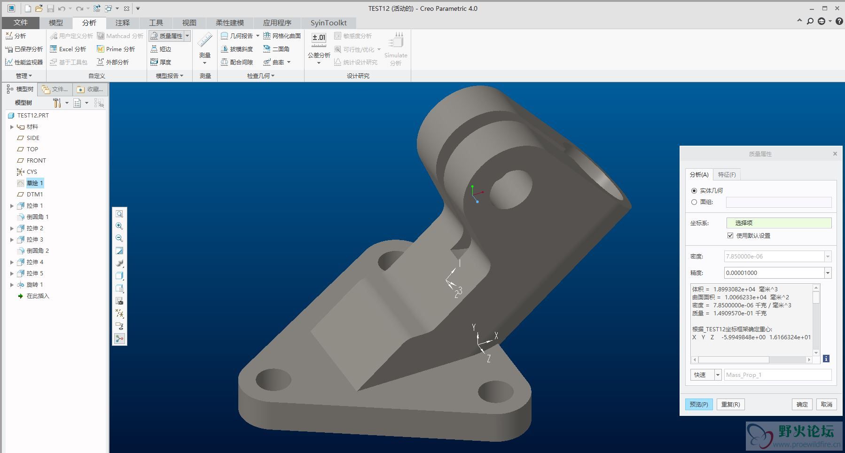
Task: Open a file using folder icon
Action: click(x=39, y=8)
